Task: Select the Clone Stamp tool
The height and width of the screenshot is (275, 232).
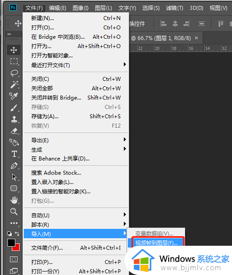Action: (14, 119)
